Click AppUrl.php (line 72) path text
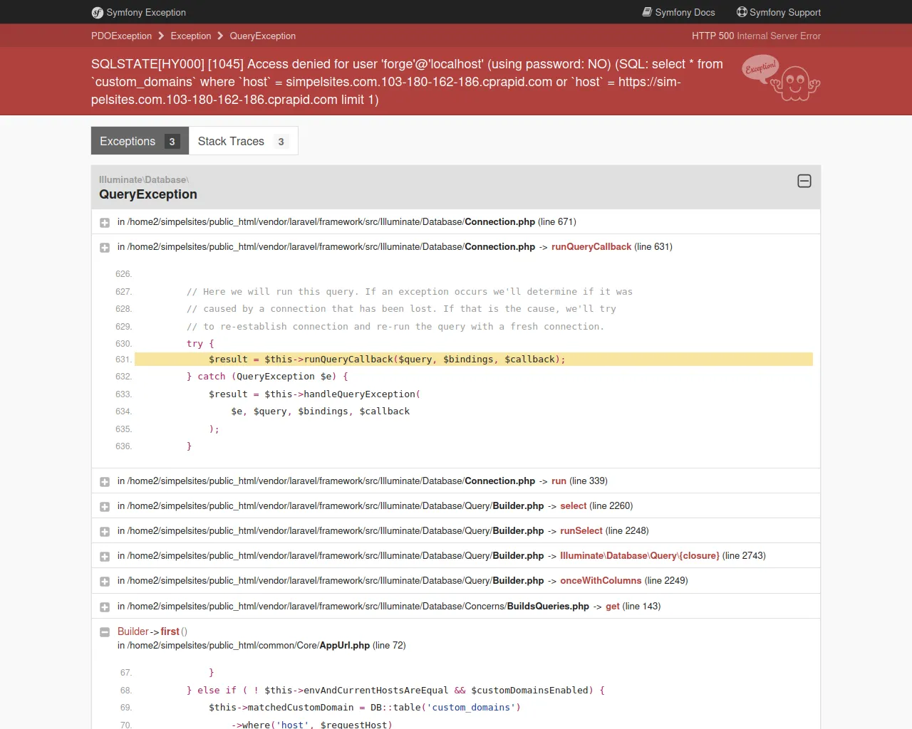Viewport: 912px width, 729px height. pyautogui.click(x=261, y=645)
